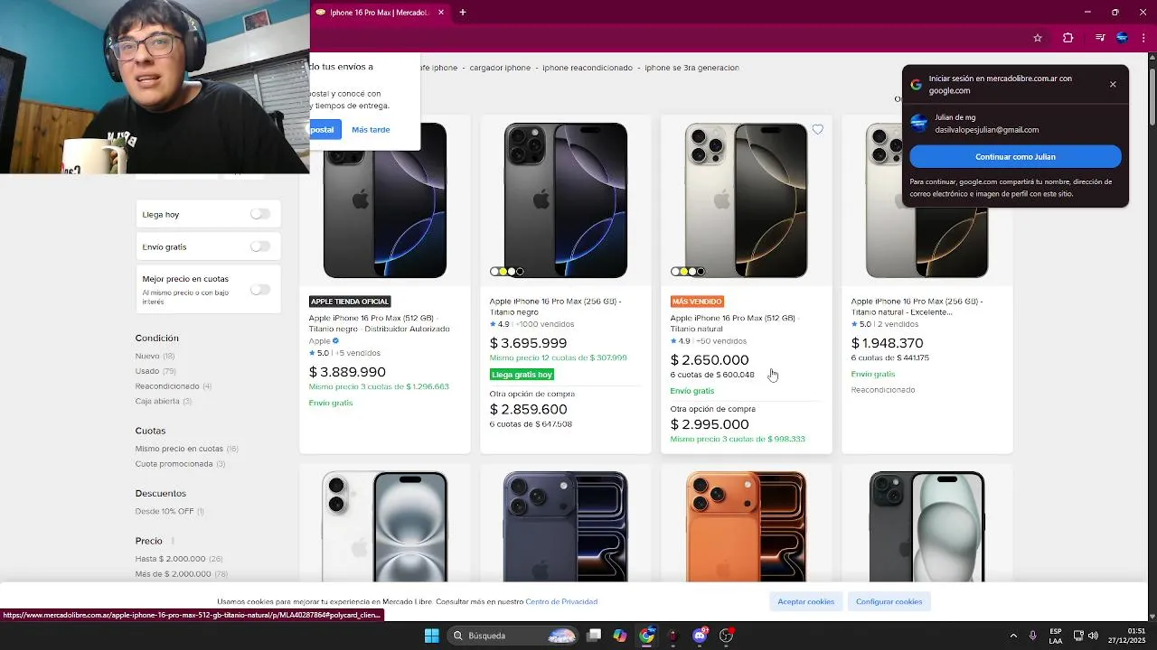The width and height of the screenshot is (1157, 650).
Task: Open the Windows Start menu
Action: 431,636
